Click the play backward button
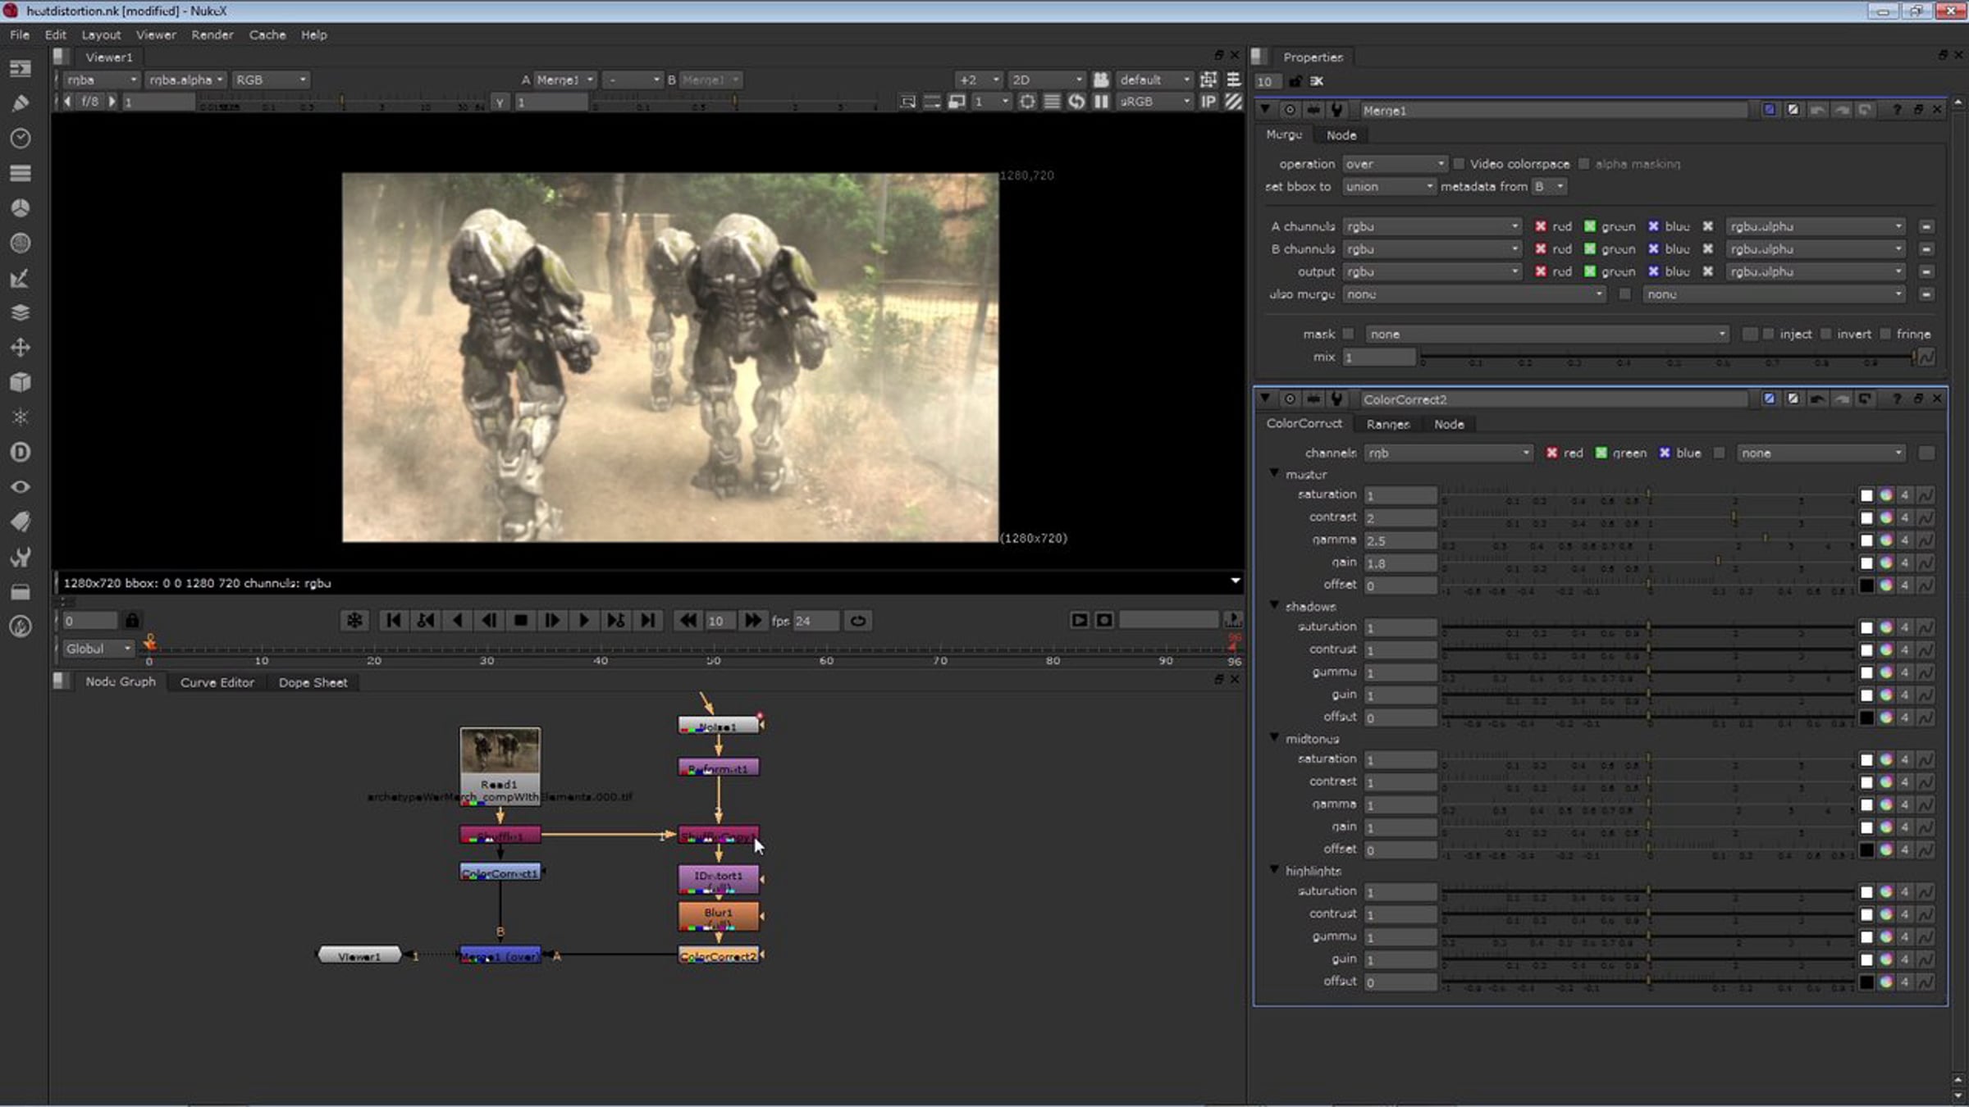This screenshot has height=1107, width=1969. pyautogui.click(x=457, y=621)
